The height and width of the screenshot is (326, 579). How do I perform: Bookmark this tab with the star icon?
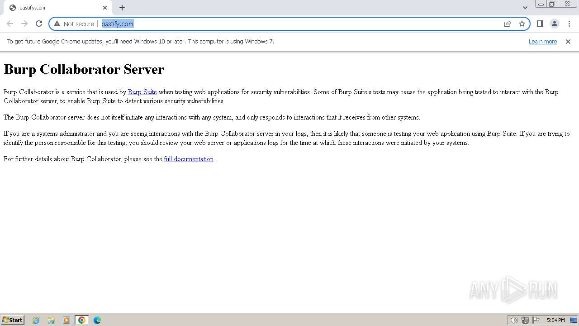point(522,24)
